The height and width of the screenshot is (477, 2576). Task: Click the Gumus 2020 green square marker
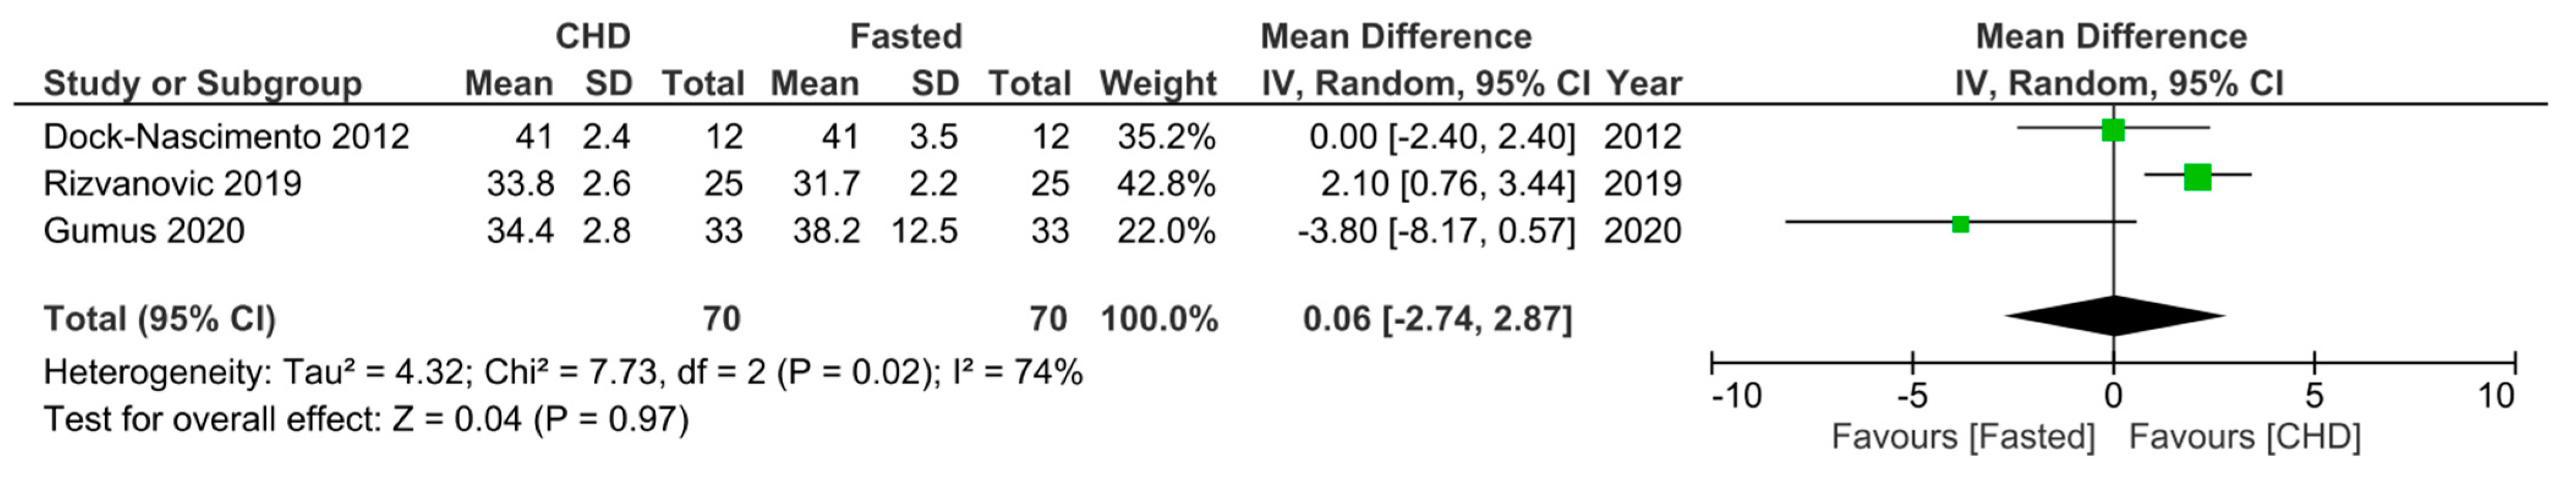[1960, 224]
